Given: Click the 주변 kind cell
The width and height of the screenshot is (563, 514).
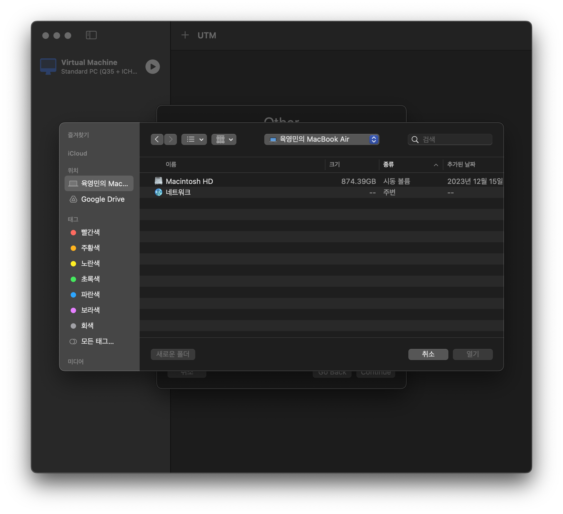Looking at the screenshot, I should pos(389,193).
